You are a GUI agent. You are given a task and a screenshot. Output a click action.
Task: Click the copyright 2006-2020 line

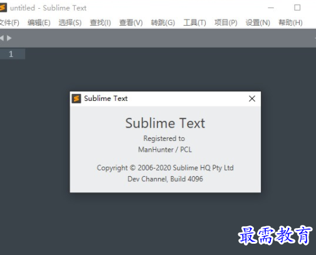click(x=165, y=168)
